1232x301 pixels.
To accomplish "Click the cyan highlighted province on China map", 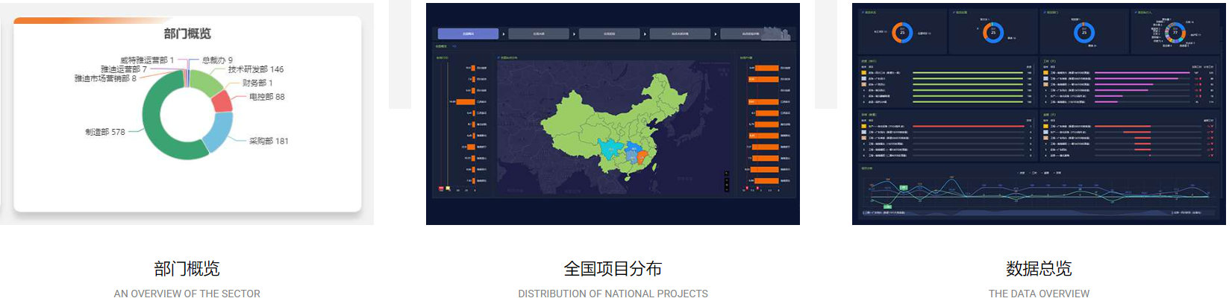I will [x=611, y=149].
